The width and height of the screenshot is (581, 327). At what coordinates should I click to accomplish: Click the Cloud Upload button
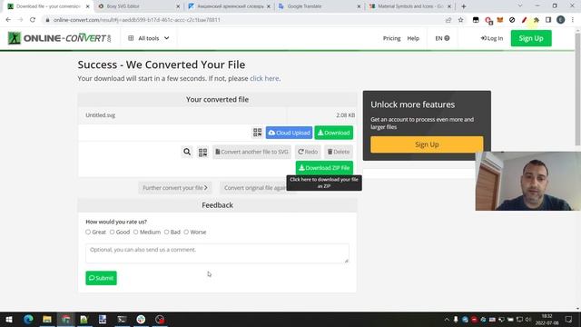289,133
